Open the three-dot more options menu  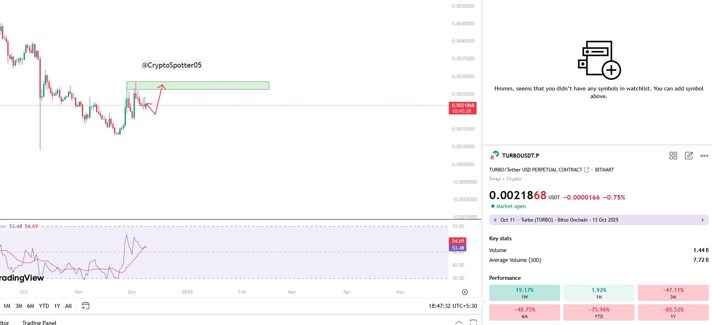(704, 156)
